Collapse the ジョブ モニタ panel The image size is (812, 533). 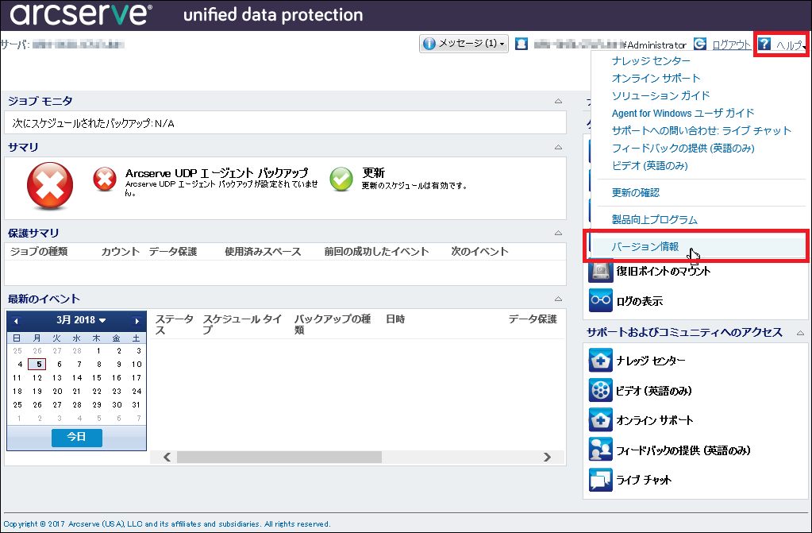point(558,101)
